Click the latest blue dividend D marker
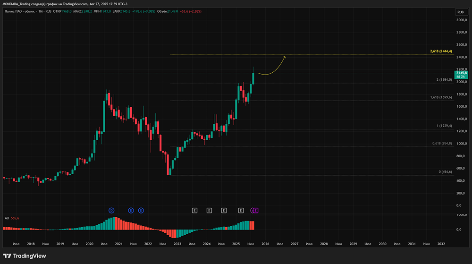The image size is (472, 264). pos(141,211)
